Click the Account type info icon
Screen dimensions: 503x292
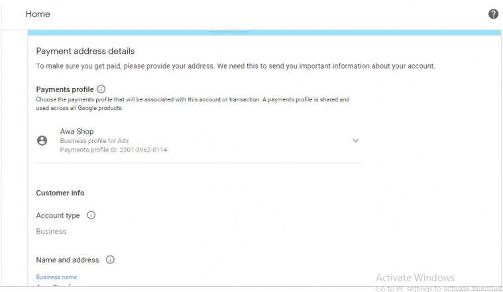[91, 215]
